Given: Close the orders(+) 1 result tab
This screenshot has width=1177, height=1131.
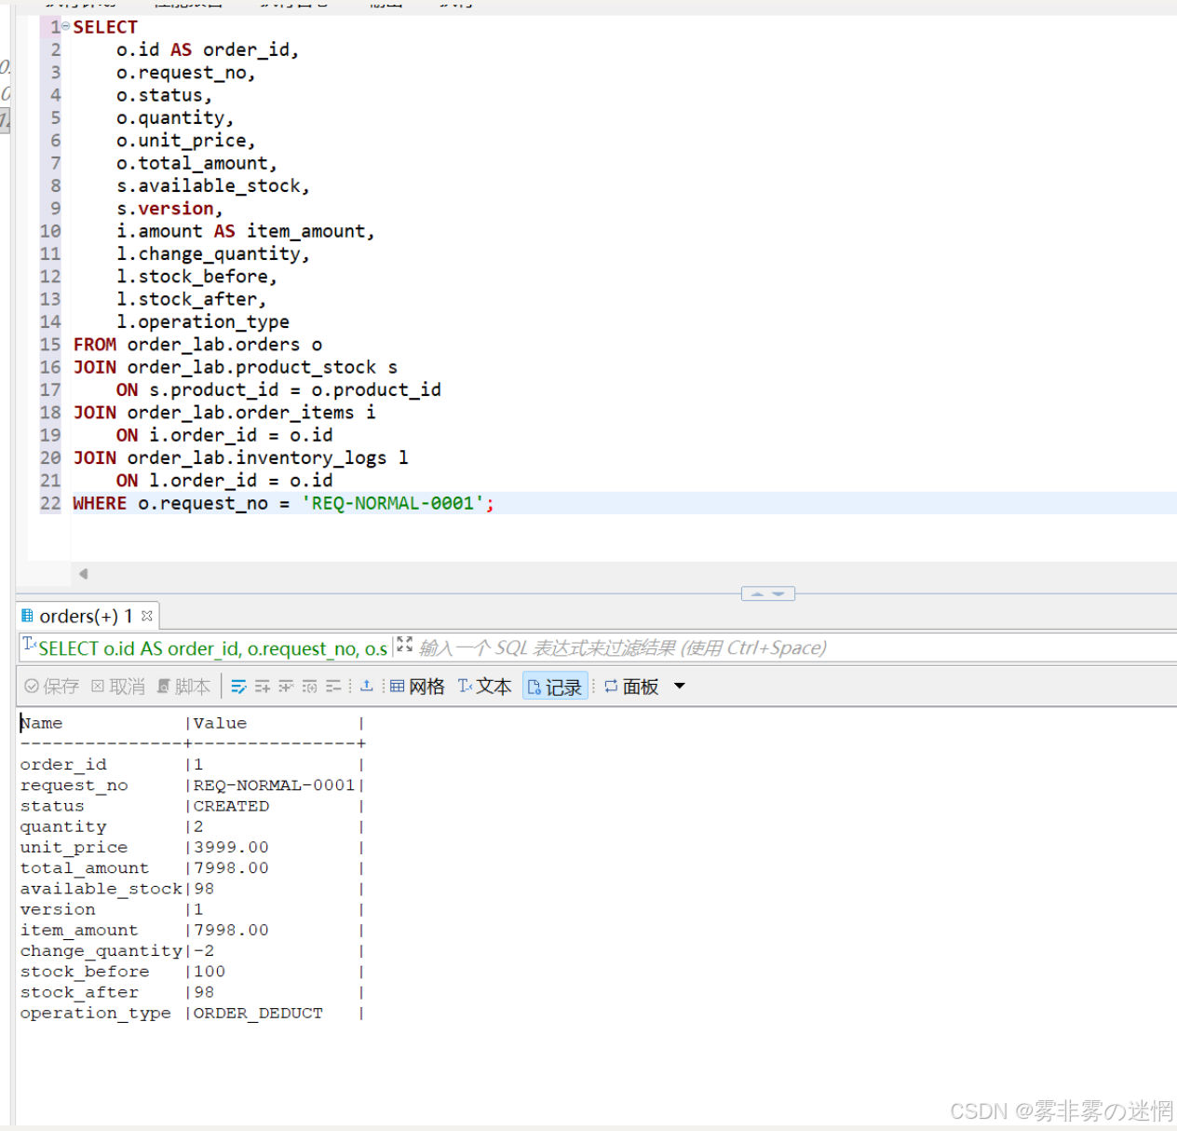Looking at the screenshot, I should pyautogui.click(x=147, y=616).
